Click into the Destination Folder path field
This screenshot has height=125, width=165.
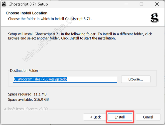point(65,79)
